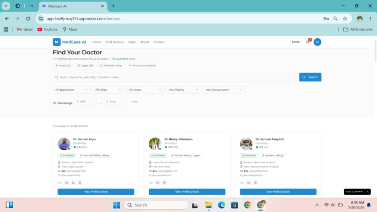View site information icon in address bar
The height and width of the screenshot is (212, 377).
click(41, 19)
